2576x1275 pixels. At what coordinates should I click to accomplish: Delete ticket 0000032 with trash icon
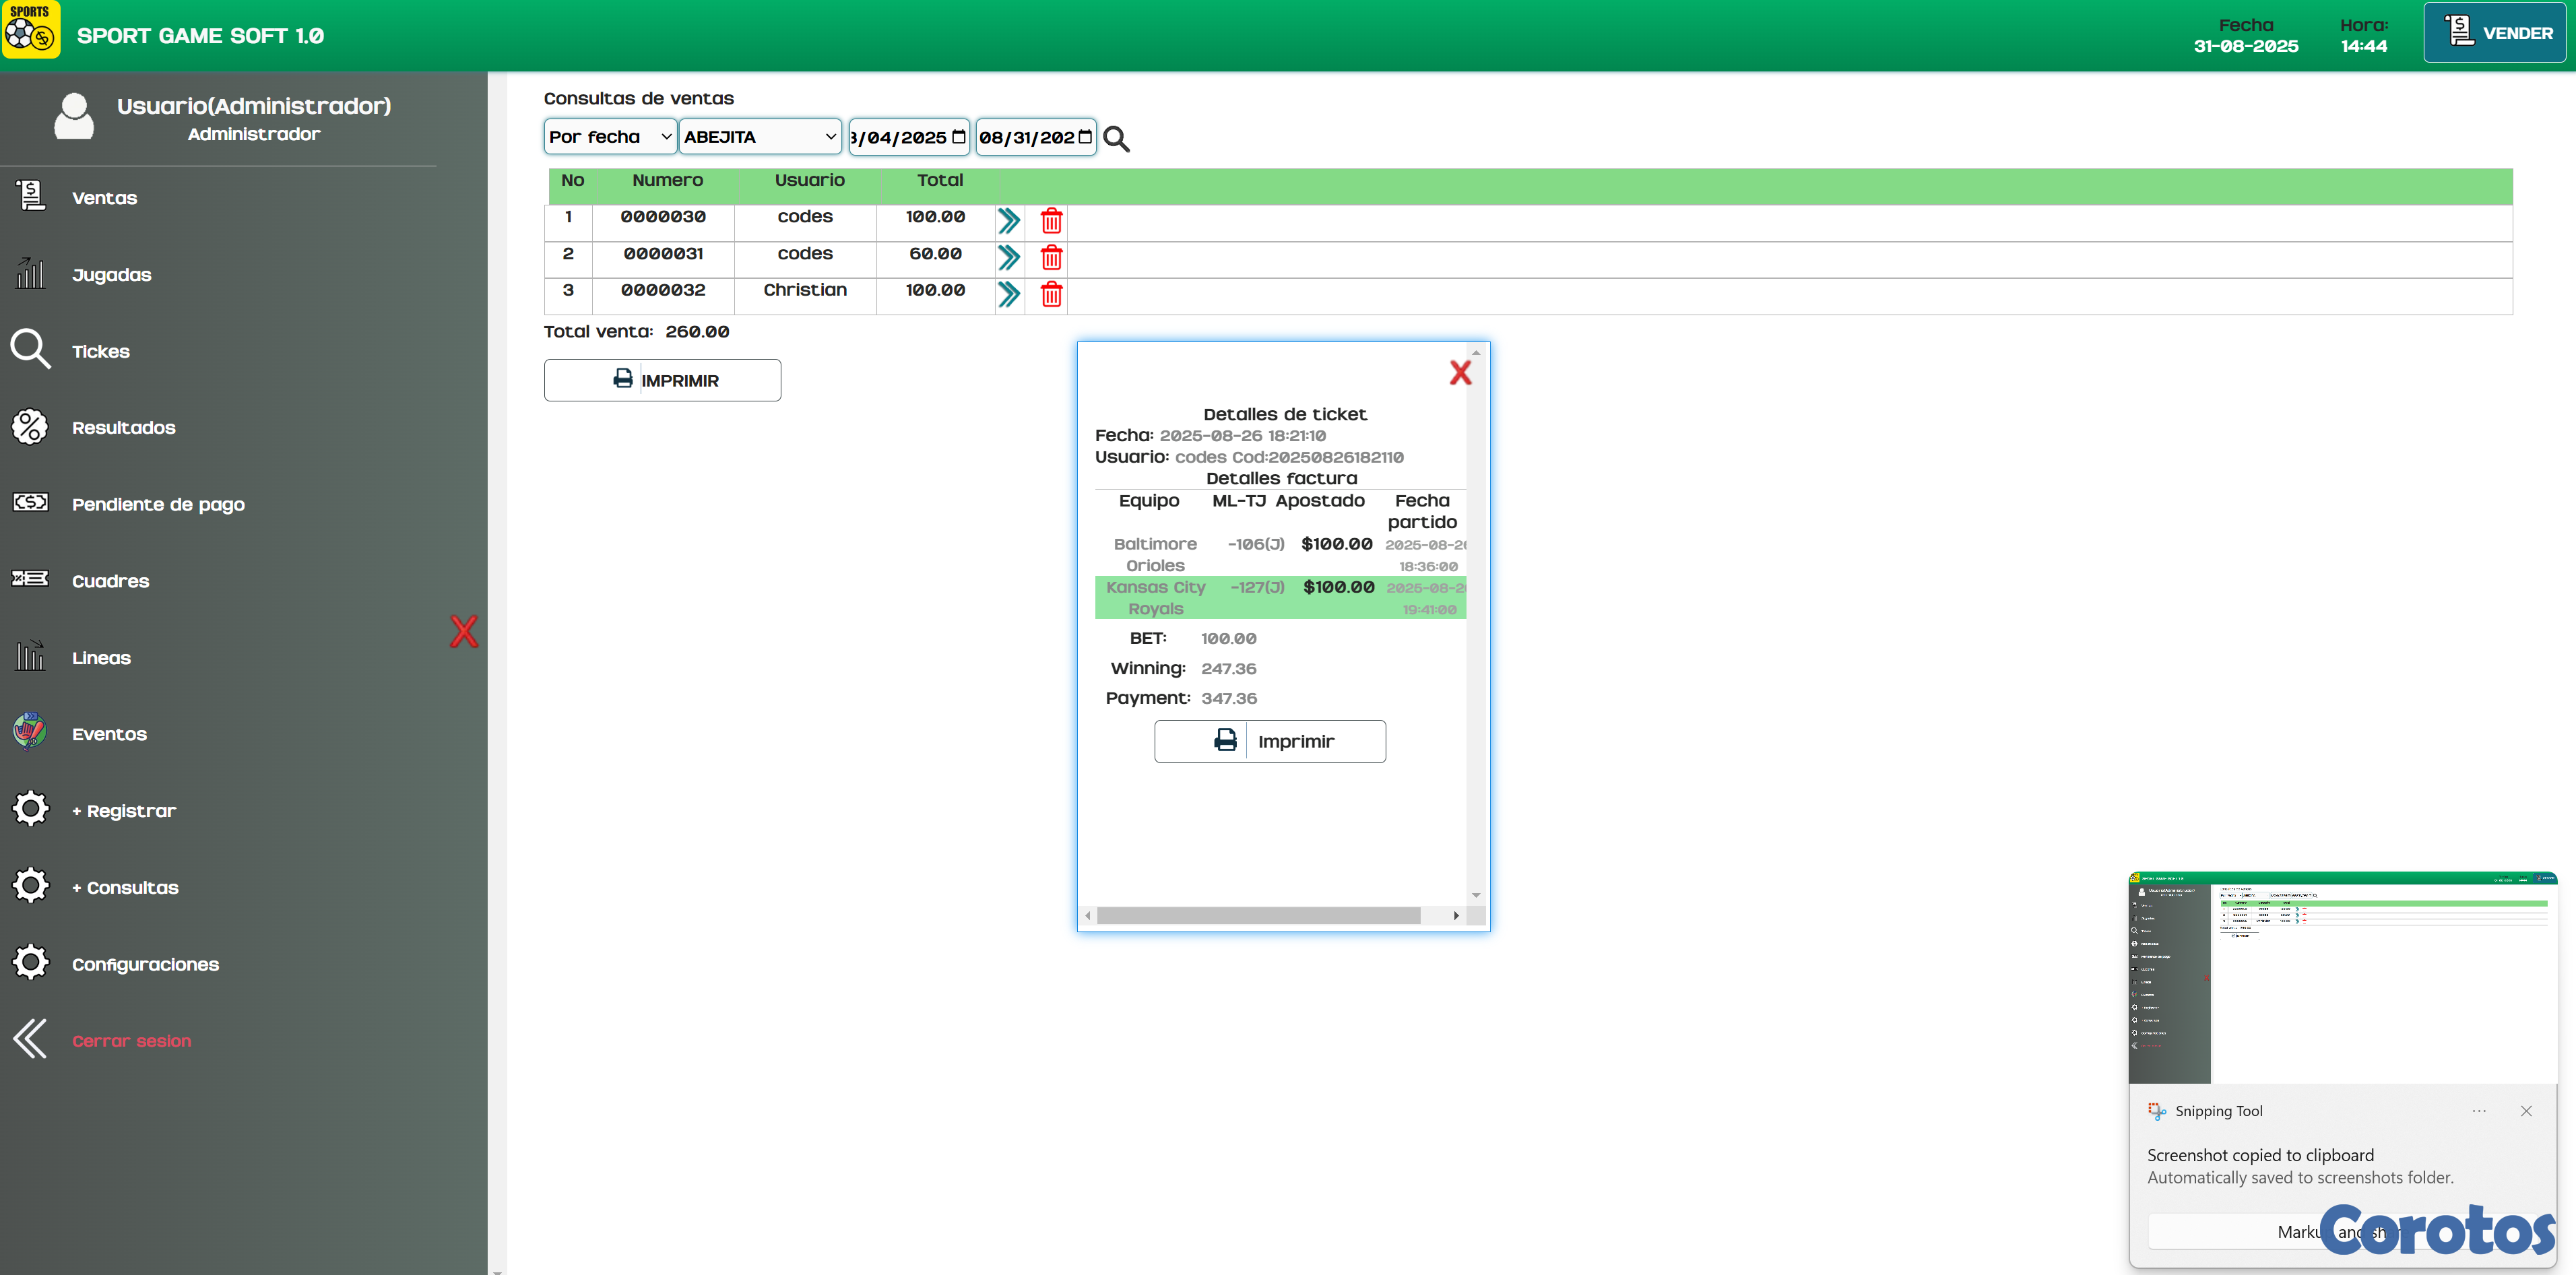pyautogui.click(x=1051, y=294)
